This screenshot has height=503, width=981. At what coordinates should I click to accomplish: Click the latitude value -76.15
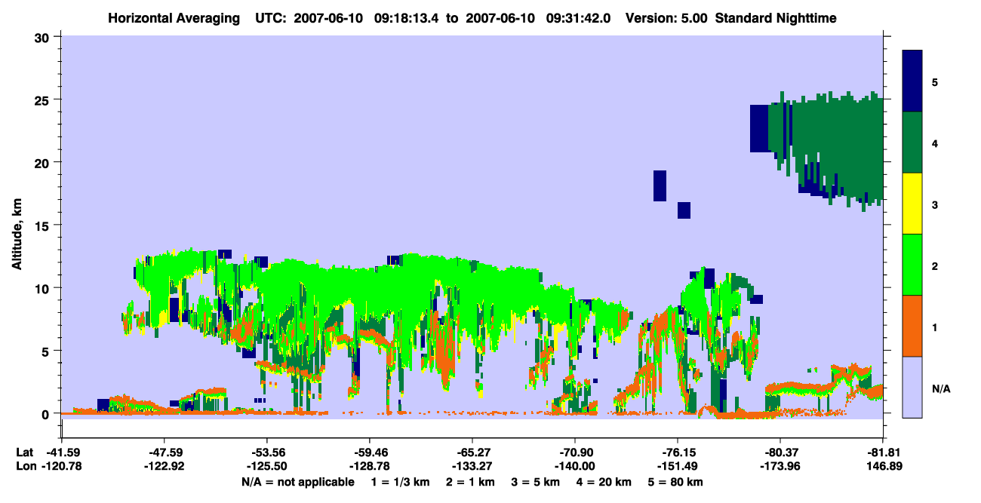coord(678,452)
